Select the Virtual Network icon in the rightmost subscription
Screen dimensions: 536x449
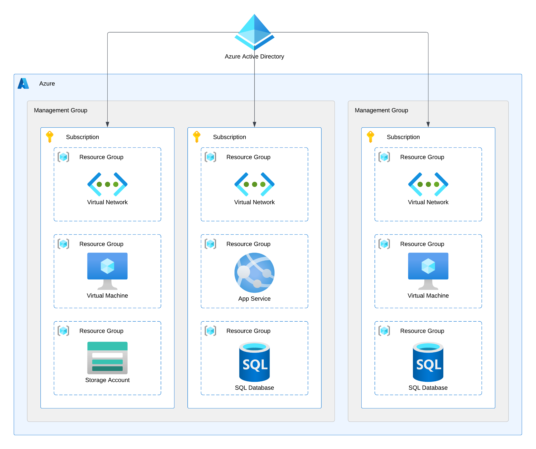pos(428,184)
